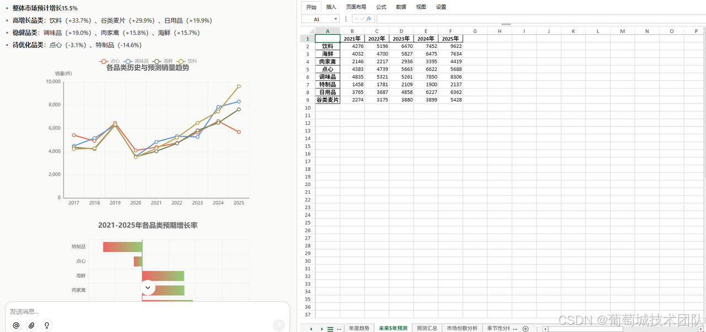Click the scroll-to-bottom chevron button
The image size is (706, 332).
tap(148, 287)
